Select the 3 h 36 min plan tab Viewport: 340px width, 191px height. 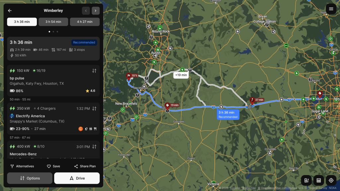point(22,22)
